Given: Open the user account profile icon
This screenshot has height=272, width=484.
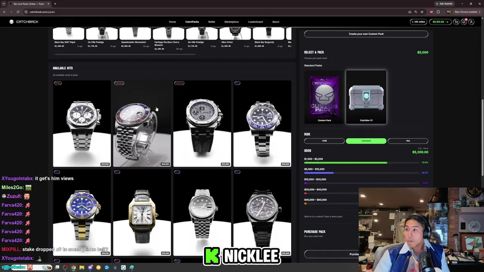Looking at the screenshot, I should pyautogui.click(x=471, y=22).
